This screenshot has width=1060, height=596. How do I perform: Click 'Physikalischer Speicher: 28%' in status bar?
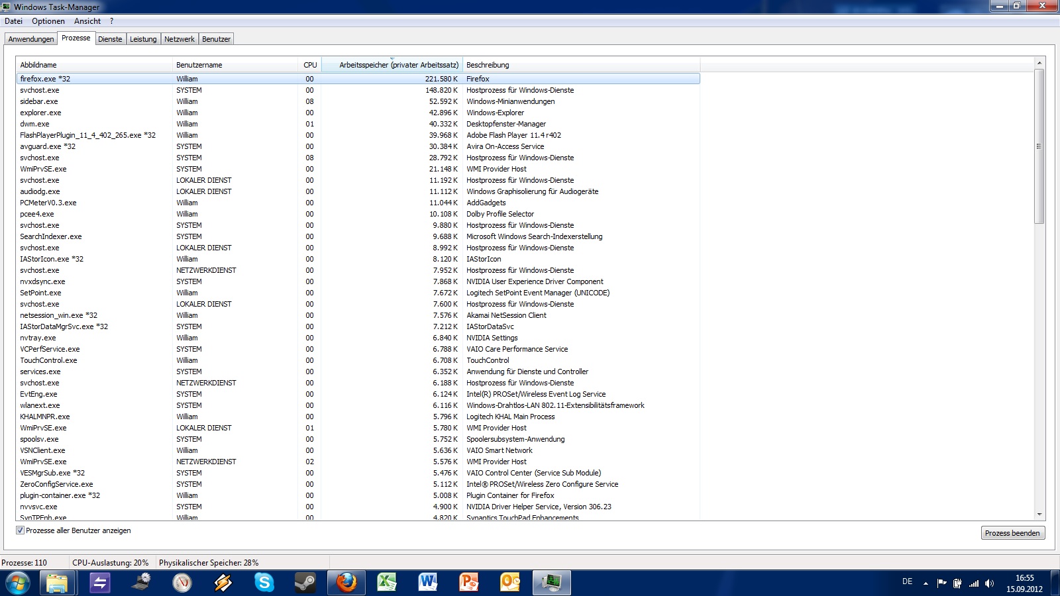(x=209, y=563)
